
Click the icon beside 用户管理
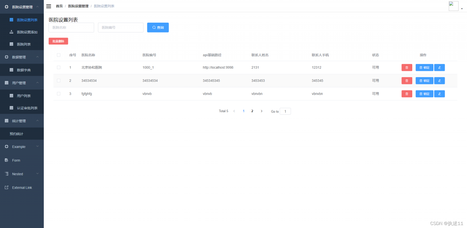pyautogui.click(x=7, y=83)
